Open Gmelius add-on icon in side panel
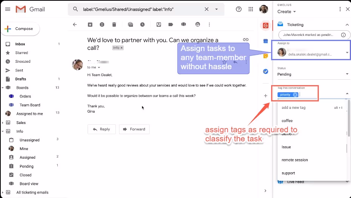The image size is (351, 198). click(265, 26)
